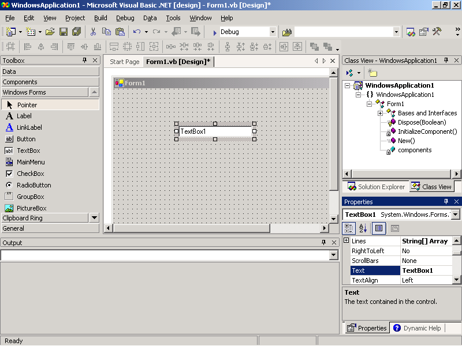Image resolution: width=462 pixels, height=346 pixels.
Task: Click the New Project toolbar icon
Action: (11, 32)
